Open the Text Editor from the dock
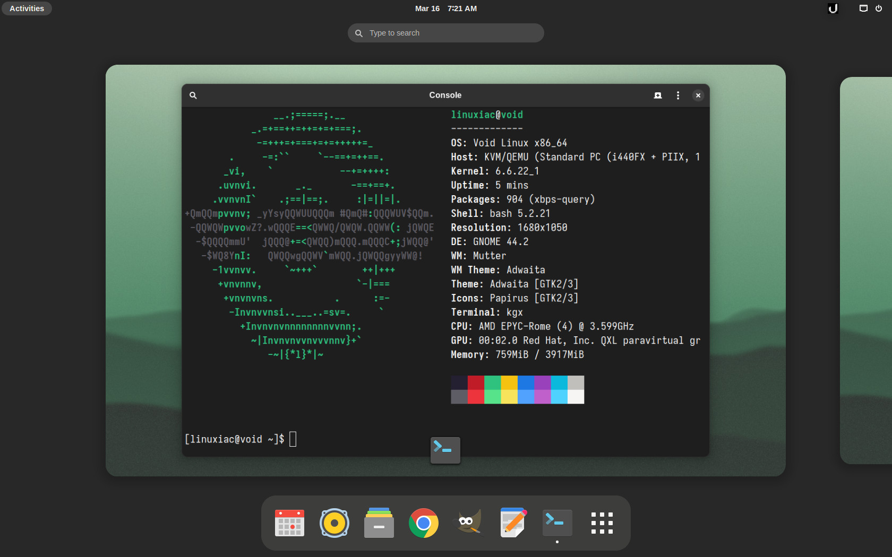 tap(513, 523)
